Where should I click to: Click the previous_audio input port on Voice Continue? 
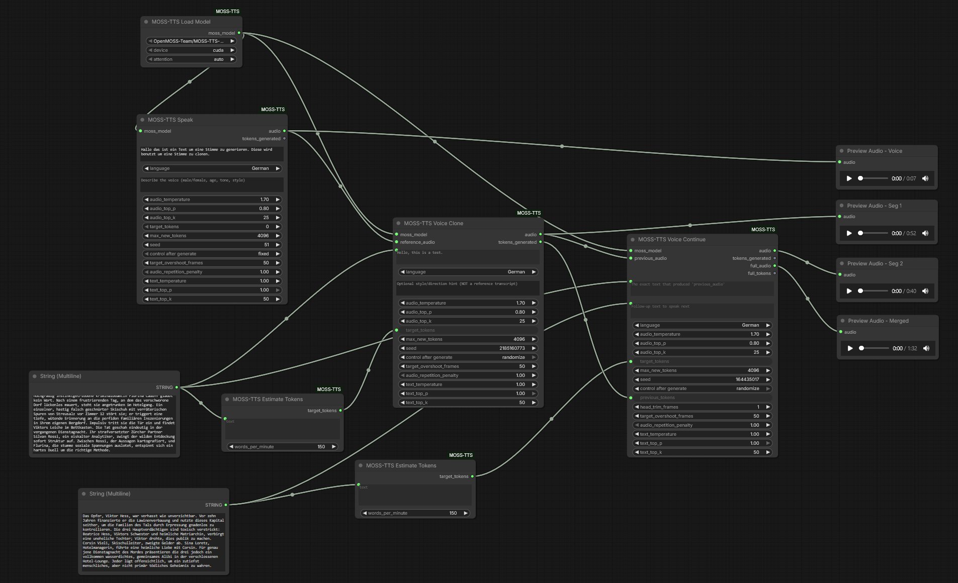[x=631, y=258]
